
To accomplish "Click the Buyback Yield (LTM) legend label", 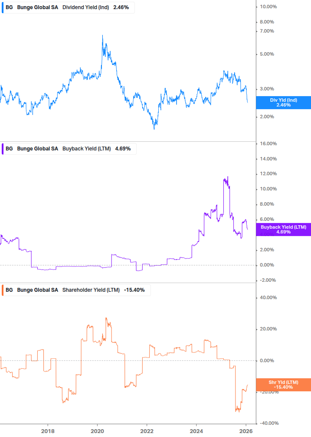I will [x=86, y=149].
